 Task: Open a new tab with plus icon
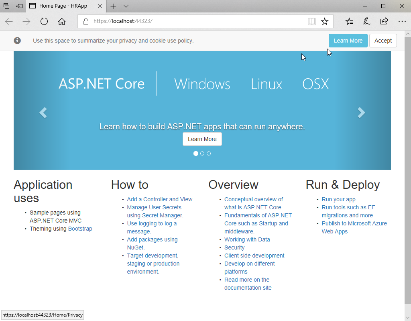tap(113, 6)
